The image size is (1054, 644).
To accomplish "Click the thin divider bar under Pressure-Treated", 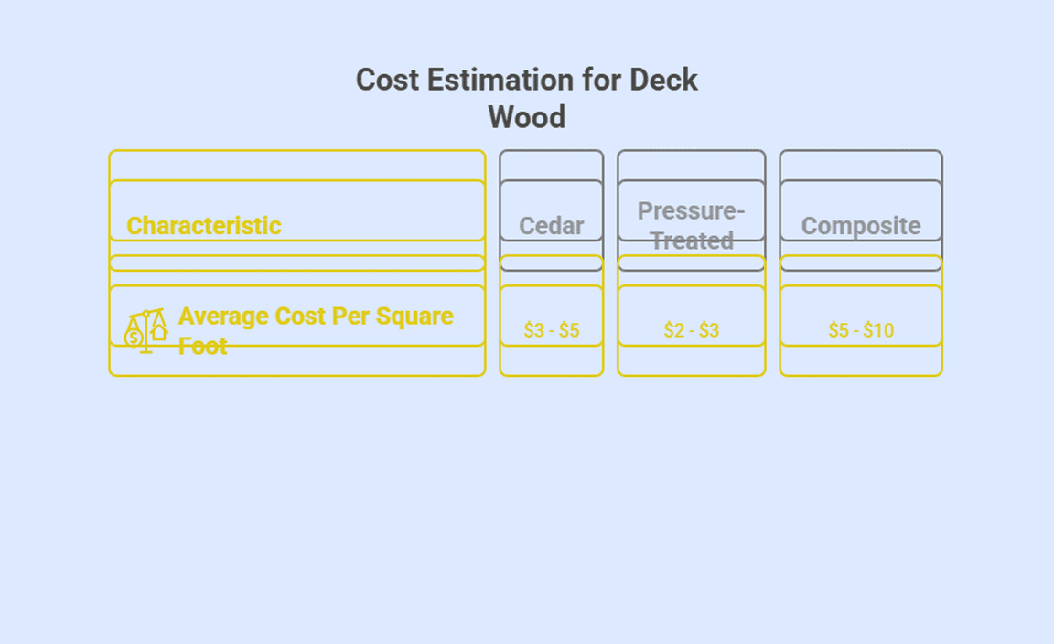I will [x=691, y=263].
